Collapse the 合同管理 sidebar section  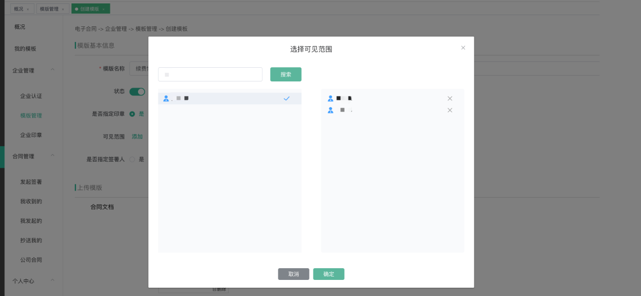(53, 156)
